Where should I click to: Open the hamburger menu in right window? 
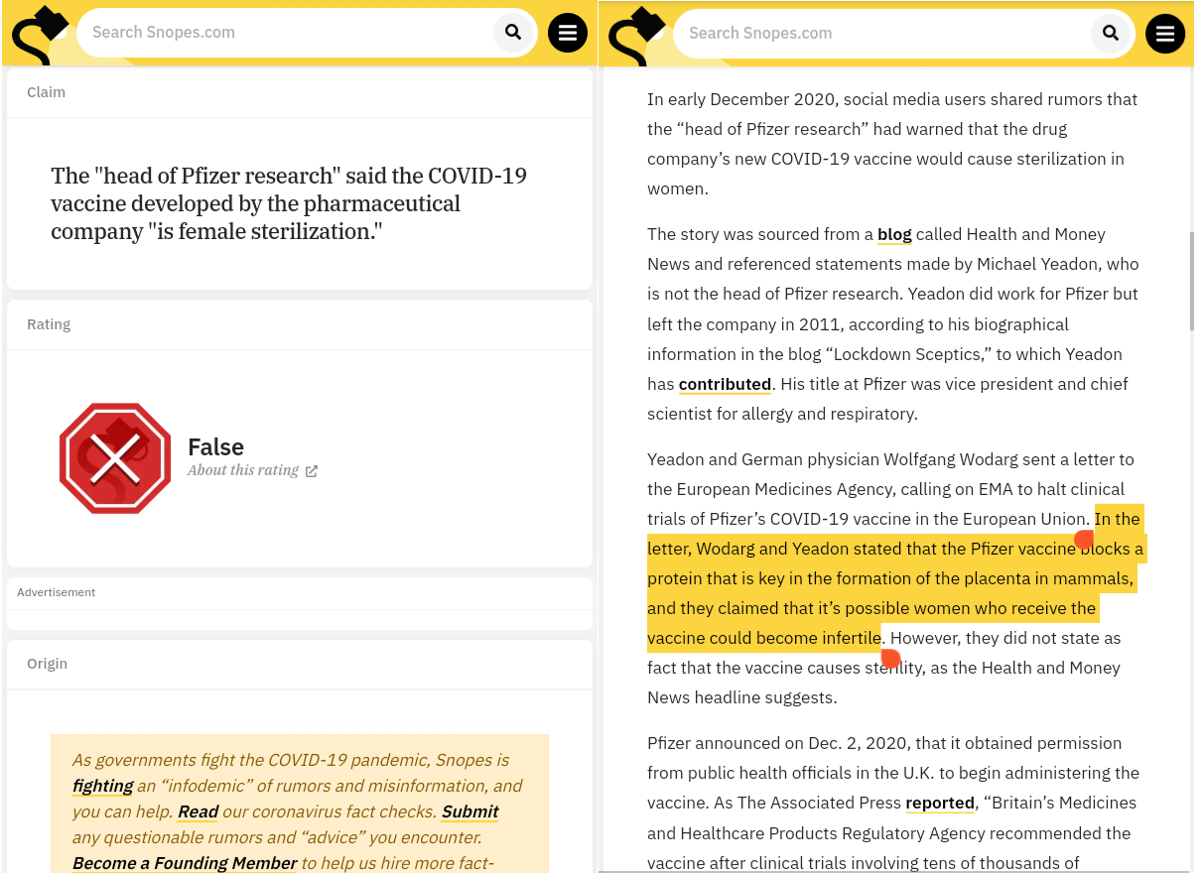(x=1165, y=34)
